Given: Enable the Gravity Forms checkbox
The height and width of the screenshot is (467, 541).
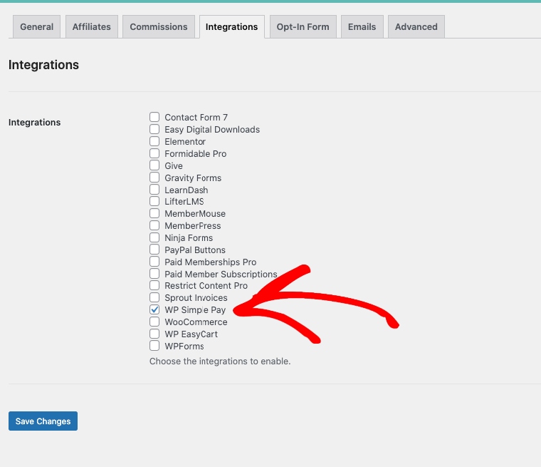Looking at the screenshot, I should (x=154, y=178).
